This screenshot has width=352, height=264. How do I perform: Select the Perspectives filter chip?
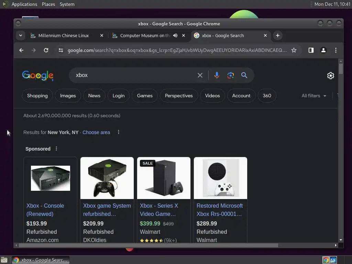coord(179,96)
